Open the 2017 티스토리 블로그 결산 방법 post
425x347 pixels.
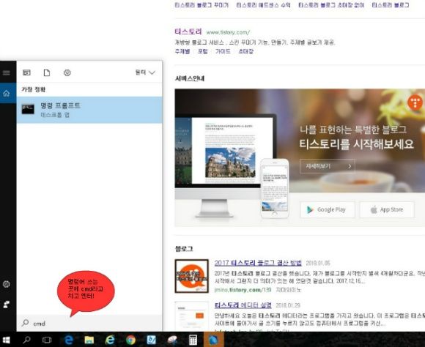(x=258, y=263)
